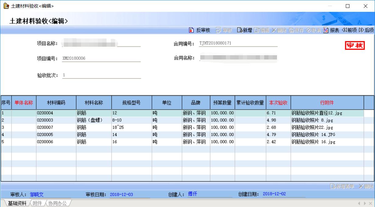Click the 合同编号 input field
The image size is (375, 207).
(238, 43)
